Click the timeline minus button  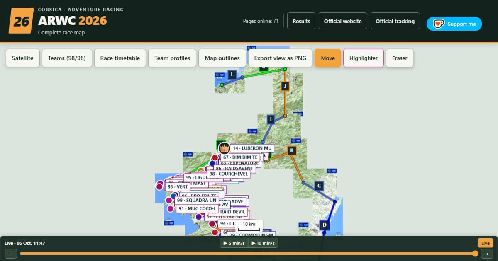(10, 254)
